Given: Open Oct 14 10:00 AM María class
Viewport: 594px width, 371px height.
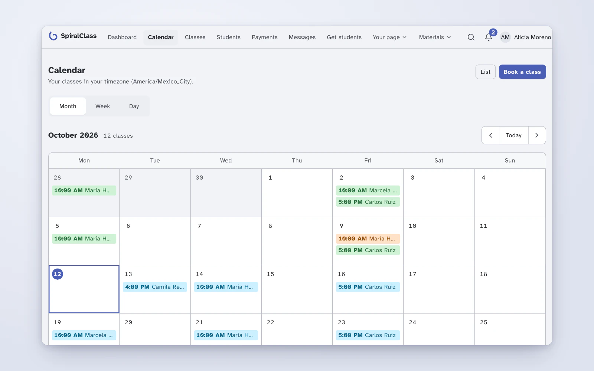Looking at the screenshot, I should tap(226, 287).
